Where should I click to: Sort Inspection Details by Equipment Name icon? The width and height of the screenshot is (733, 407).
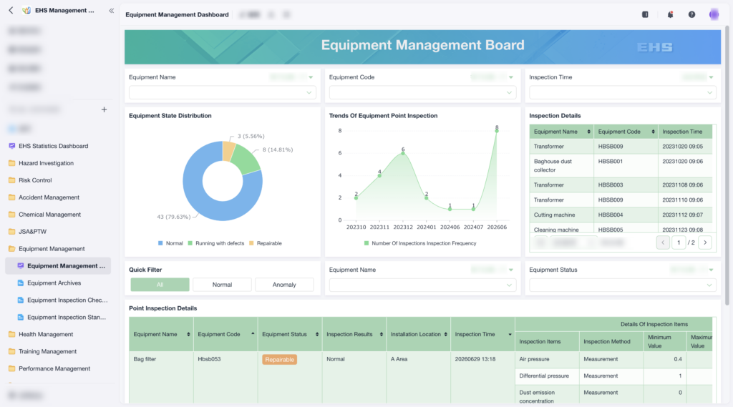[588, 132]
